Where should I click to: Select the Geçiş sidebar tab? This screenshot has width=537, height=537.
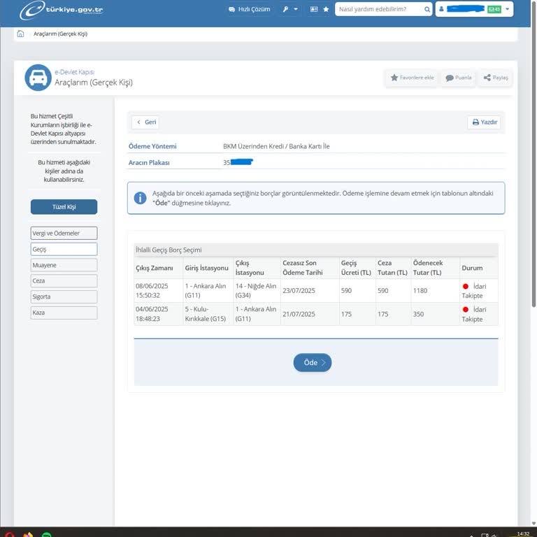pos(64,249)
